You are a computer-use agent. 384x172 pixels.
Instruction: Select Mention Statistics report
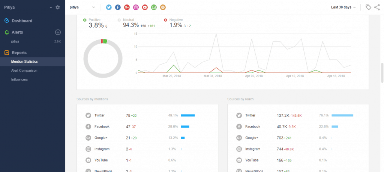click(33, 62)
